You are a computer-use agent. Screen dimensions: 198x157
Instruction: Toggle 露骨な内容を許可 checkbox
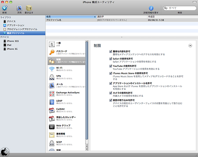(x=111, y=52)
